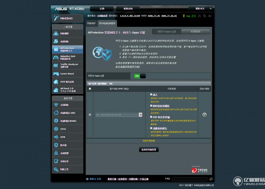Check the 成人 content category box
265x189 pixels.
[x=151, y=94]
